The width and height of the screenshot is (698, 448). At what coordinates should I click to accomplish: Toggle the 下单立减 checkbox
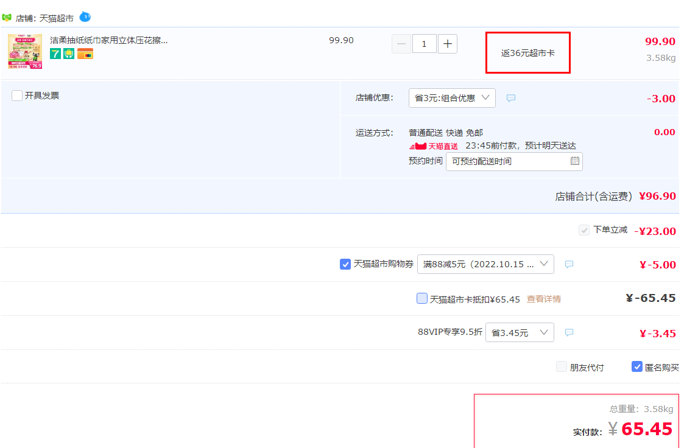point(583,230)
